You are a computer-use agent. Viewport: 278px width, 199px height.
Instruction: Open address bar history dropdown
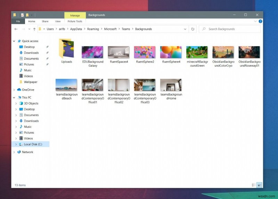pos(185,29)
